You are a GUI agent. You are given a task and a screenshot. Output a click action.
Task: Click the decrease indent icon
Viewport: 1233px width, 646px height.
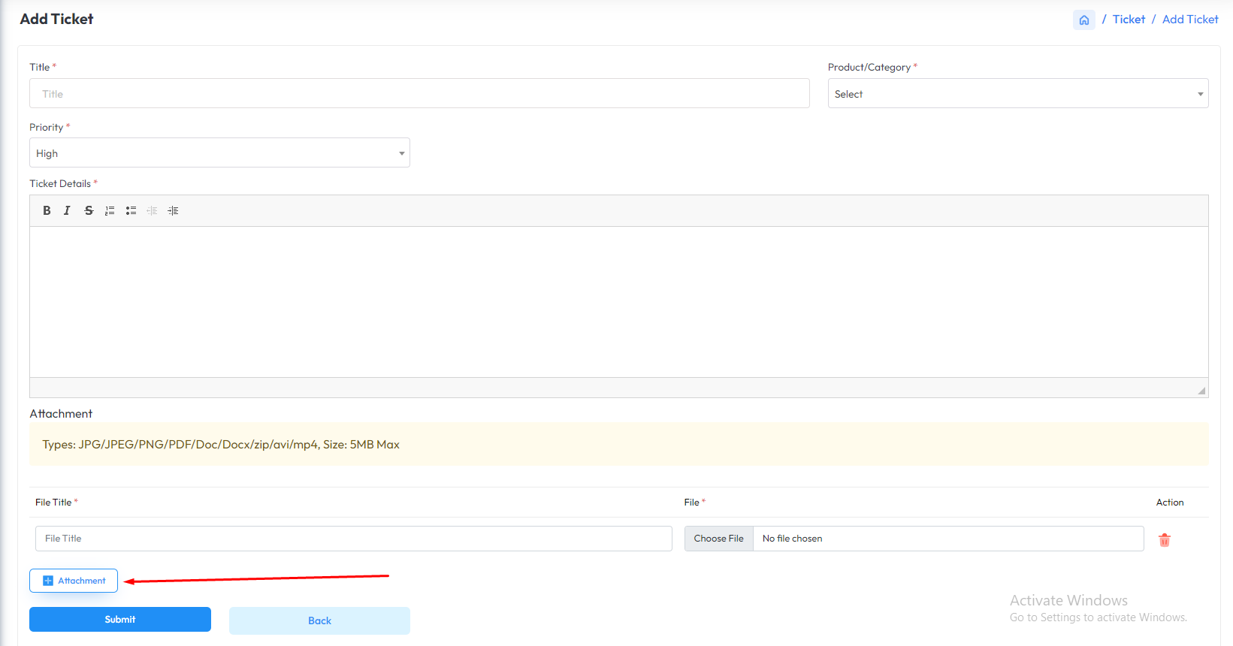pos(152,211)
